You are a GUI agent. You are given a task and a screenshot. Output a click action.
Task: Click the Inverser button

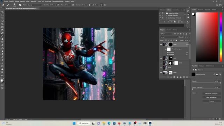[x=211, y=101]
